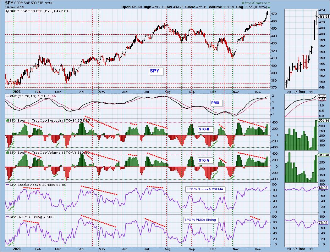The image size is (330, 252).
Task: Click the SPX % Stocks > 20EMA label
Action: coord(205,189)
